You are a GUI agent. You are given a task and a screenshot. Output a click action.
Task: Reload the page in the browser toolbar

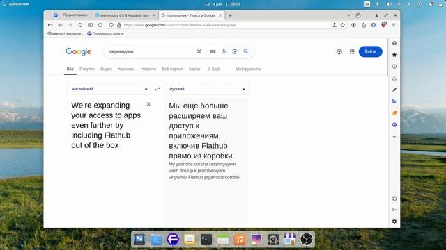point(100,25)
